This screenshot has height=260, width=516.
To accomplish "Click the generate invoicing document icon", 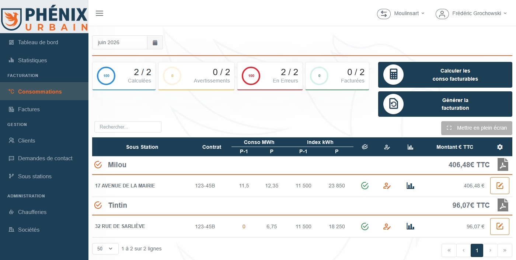I will tap(394, 104).
